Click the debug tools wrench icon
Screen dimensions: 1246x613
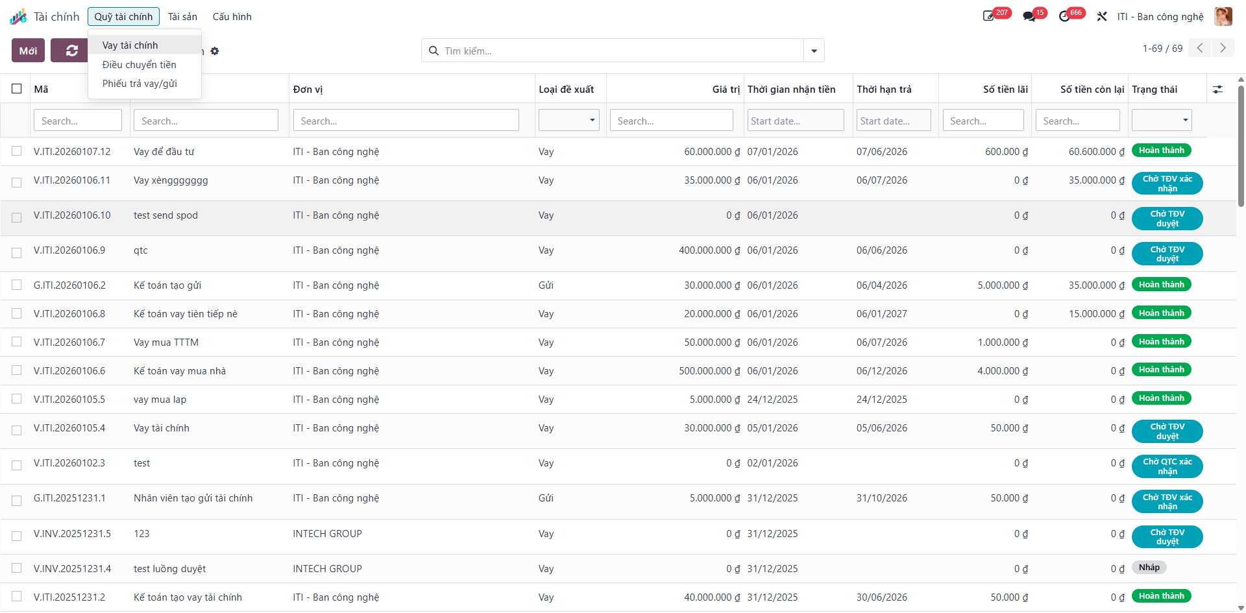point(1102,16)
